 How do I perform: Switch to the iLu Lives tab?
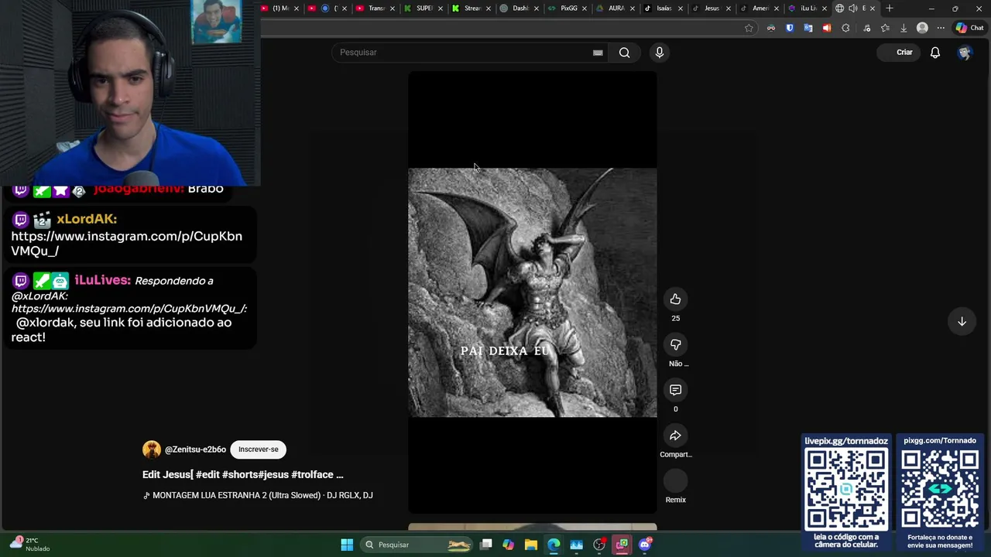click(x=806, y=9)
